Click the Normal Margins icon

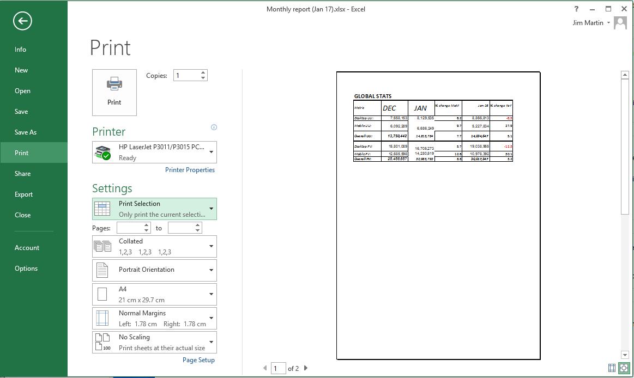(x=102, y=318)
